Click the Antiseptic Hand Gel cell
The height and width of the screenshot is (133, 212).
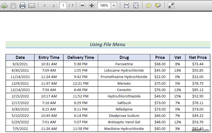(x=124, y=122)
